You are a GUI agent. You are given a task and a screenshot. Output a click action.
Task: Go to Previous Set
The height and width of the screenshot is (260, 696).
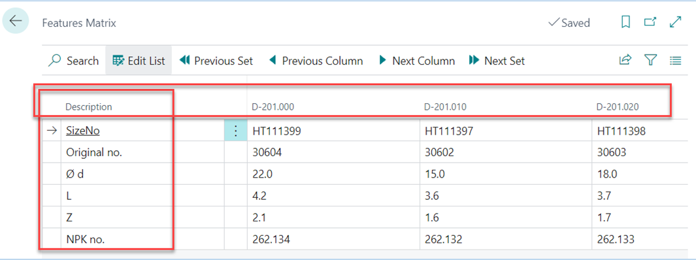(x=216, y=60)
